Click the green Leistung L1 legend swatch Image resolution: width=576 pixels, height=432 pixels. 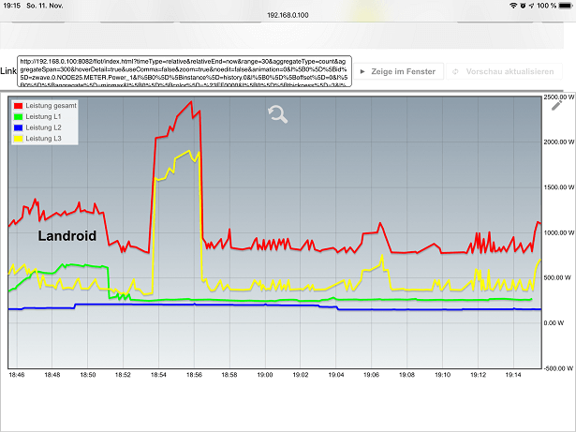click(x=18, y=116)
